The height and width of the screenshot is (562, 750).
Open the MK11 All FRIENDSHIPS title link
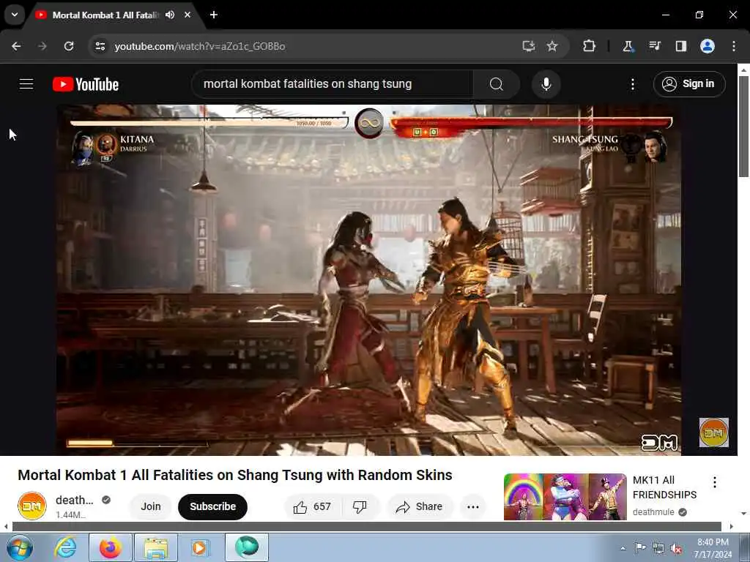point(664,487)
